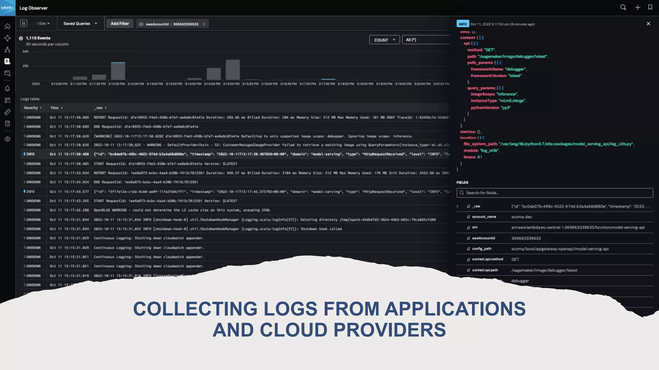
Task: Open the Metric finder ruler sidebar icon
Action: click(x=7, y=112)
